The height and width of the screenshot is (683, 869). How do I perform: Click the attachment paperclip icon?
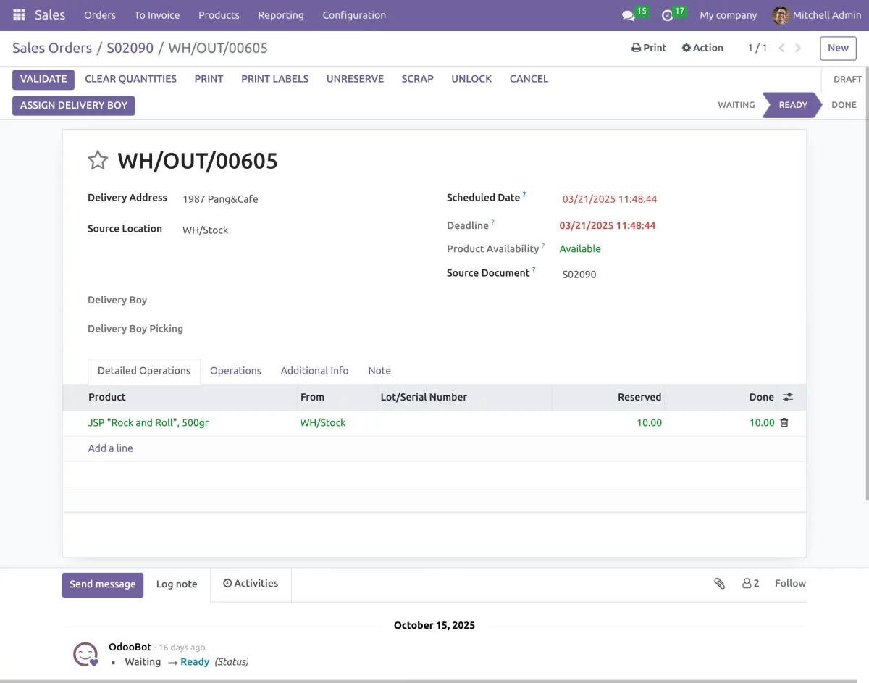click(x=719, y=584)
